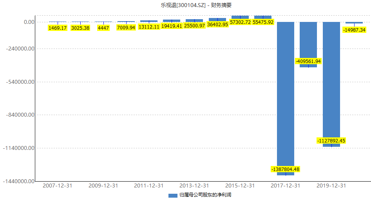Image resolution: width=371 pixels, height=200 pixels.
Task: Select the data label 25500.97
Action: (x=194, y=26)
